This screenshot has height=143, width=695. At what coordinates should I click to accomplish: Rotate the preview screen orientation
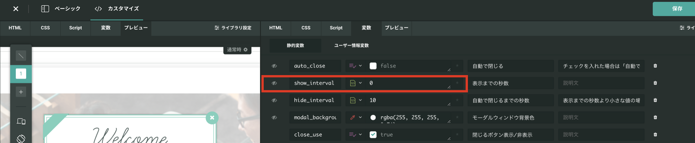(x=21, y=139)
